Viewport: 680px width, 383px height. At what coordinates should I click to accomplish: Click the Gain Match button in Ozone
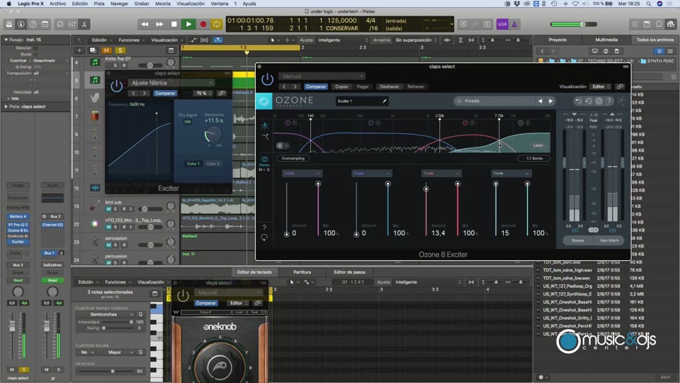tap(609, 240)
